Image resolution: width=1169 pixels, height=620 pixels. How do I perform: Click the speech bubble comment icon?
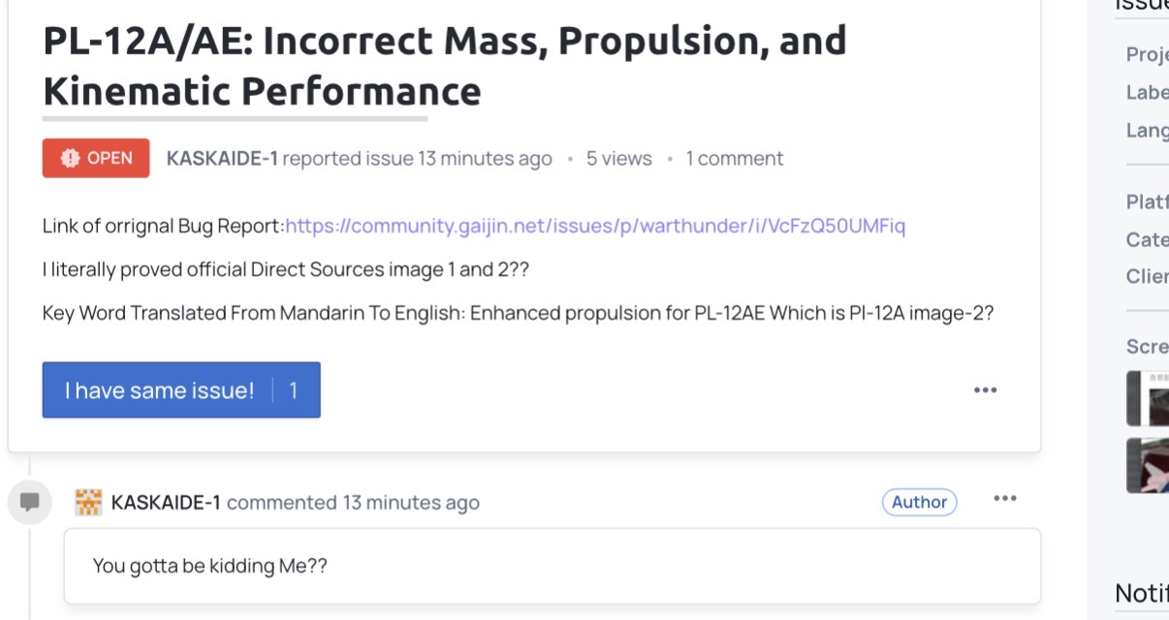(30, 503)
